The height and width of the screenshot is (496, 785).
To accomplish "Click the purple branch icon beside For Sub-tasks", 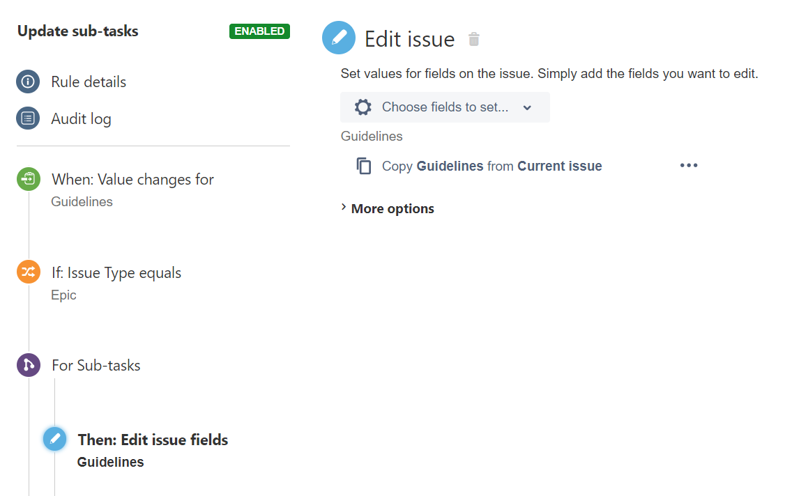I will tap(28, 364).
